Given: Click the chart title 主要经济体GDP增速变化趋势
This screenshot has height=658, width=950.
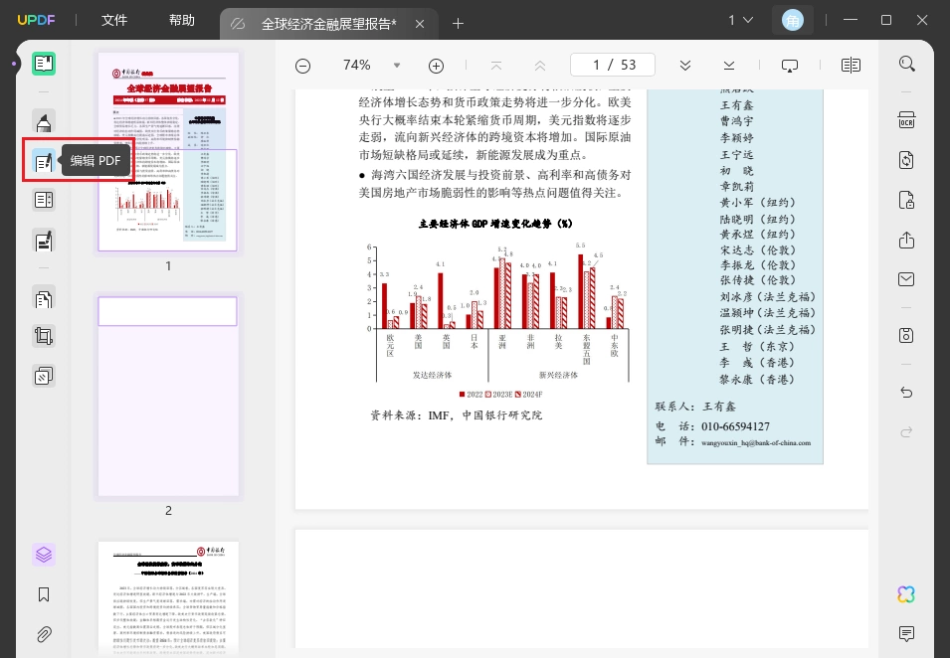Looking at the screenshot, I should pos(495,224).
